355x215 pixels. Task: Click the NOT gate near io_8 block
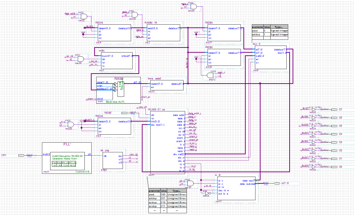click(x=207, y=193)
